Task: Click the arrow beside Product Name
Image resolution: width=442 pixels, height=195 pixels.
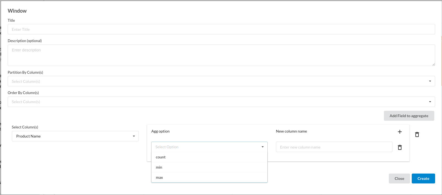Action: pos(134,136)
